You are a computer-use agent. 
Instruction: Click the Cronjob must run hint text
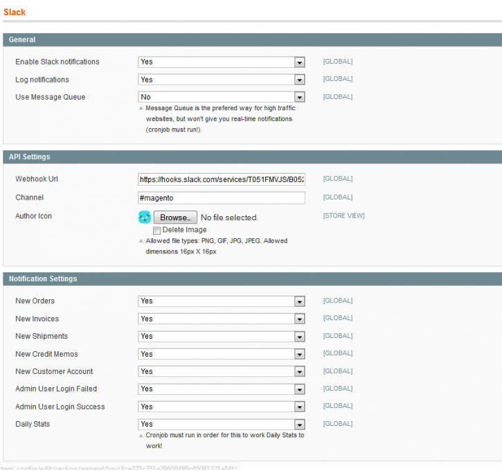click(225, 441)
